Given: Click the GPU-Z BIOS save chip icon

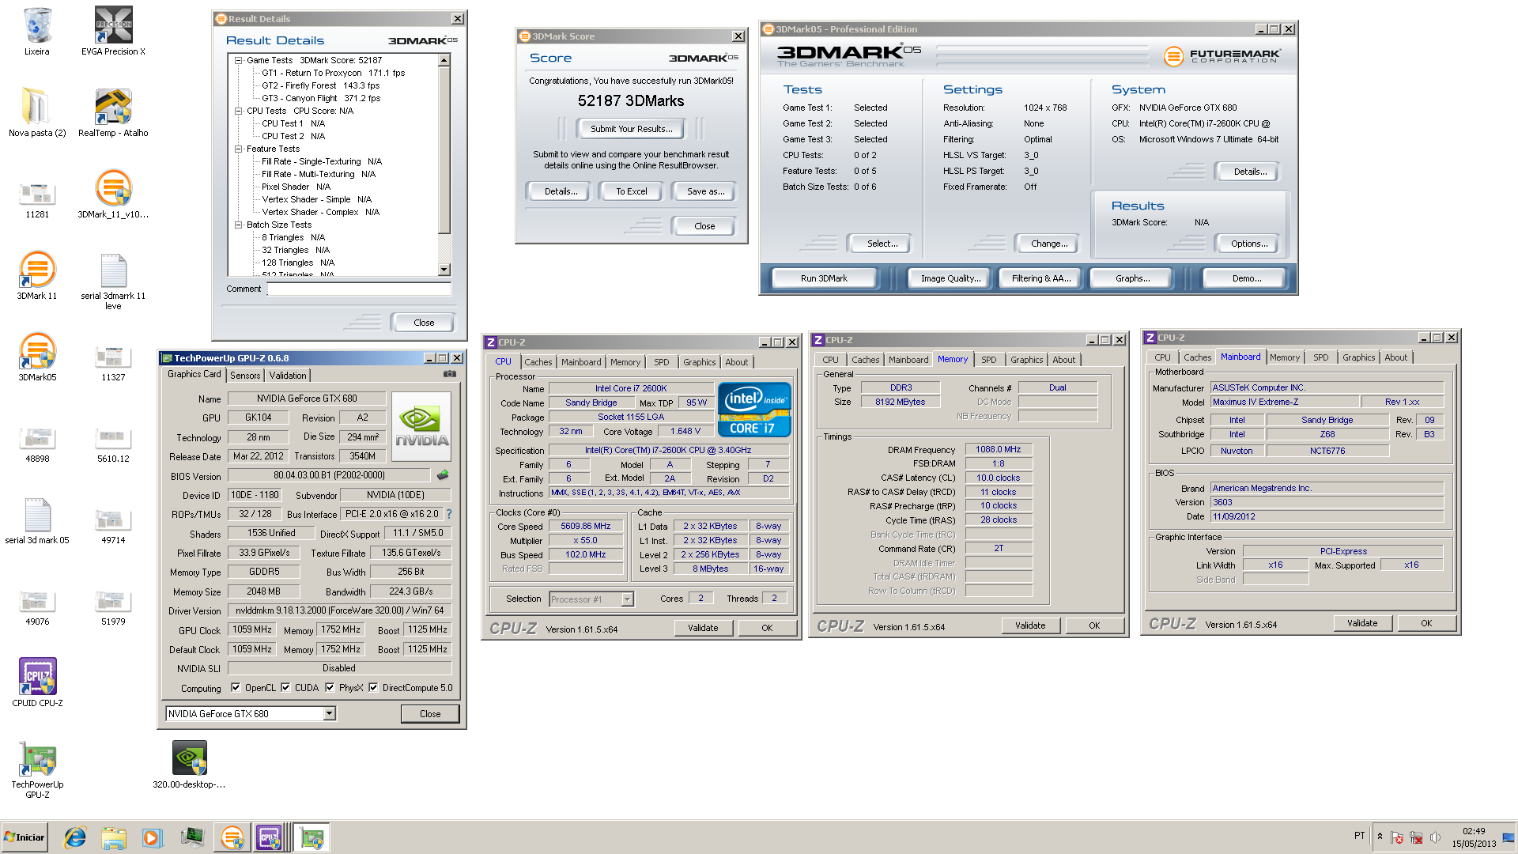Looking at the screenshot, I should pyautogui.click(x=443, y=475).
